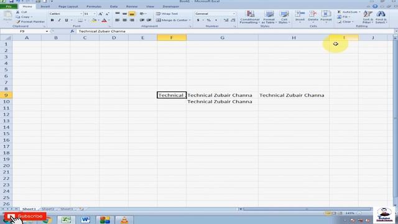The height and width of the screenshot is (224, 398).
Task: Open Conditional Formatting menu
Action: [250, 17]
